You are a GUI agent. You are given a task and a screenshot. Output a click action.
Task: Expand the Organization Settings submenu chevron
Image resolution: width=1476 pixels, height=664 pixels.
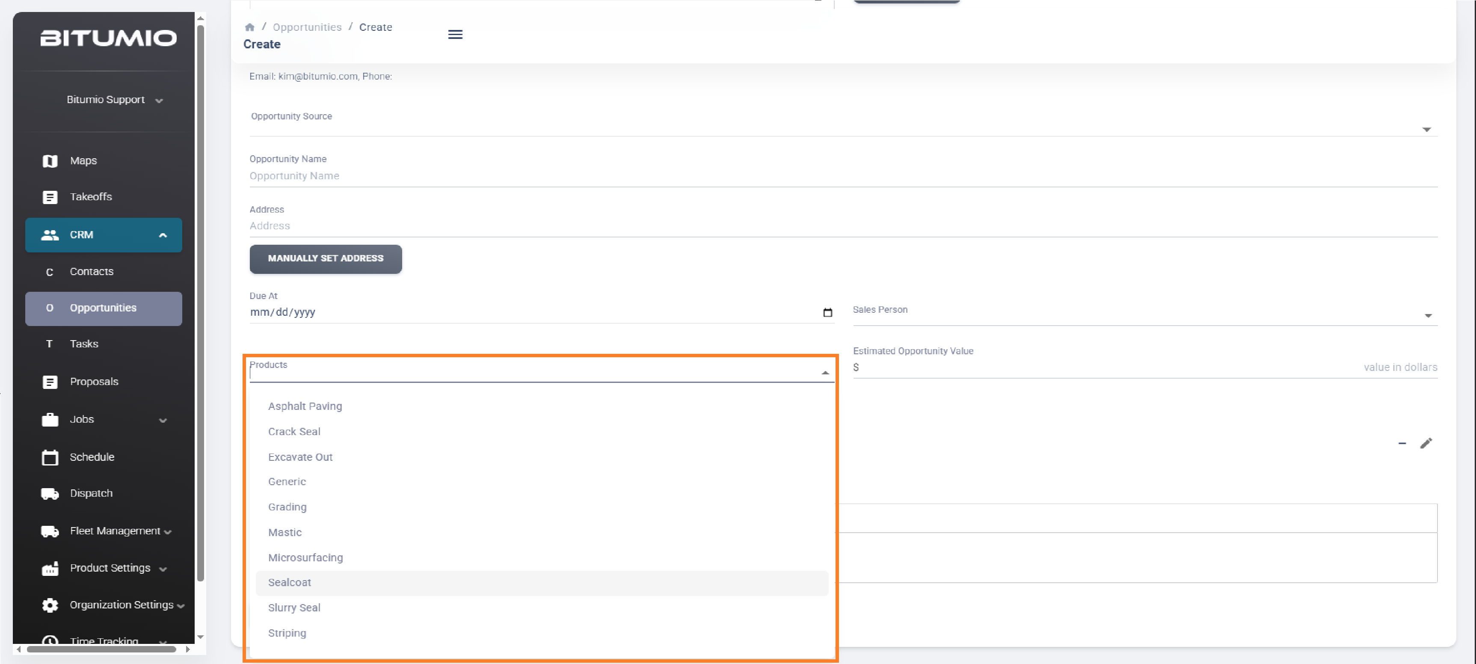tap(181, 605)
